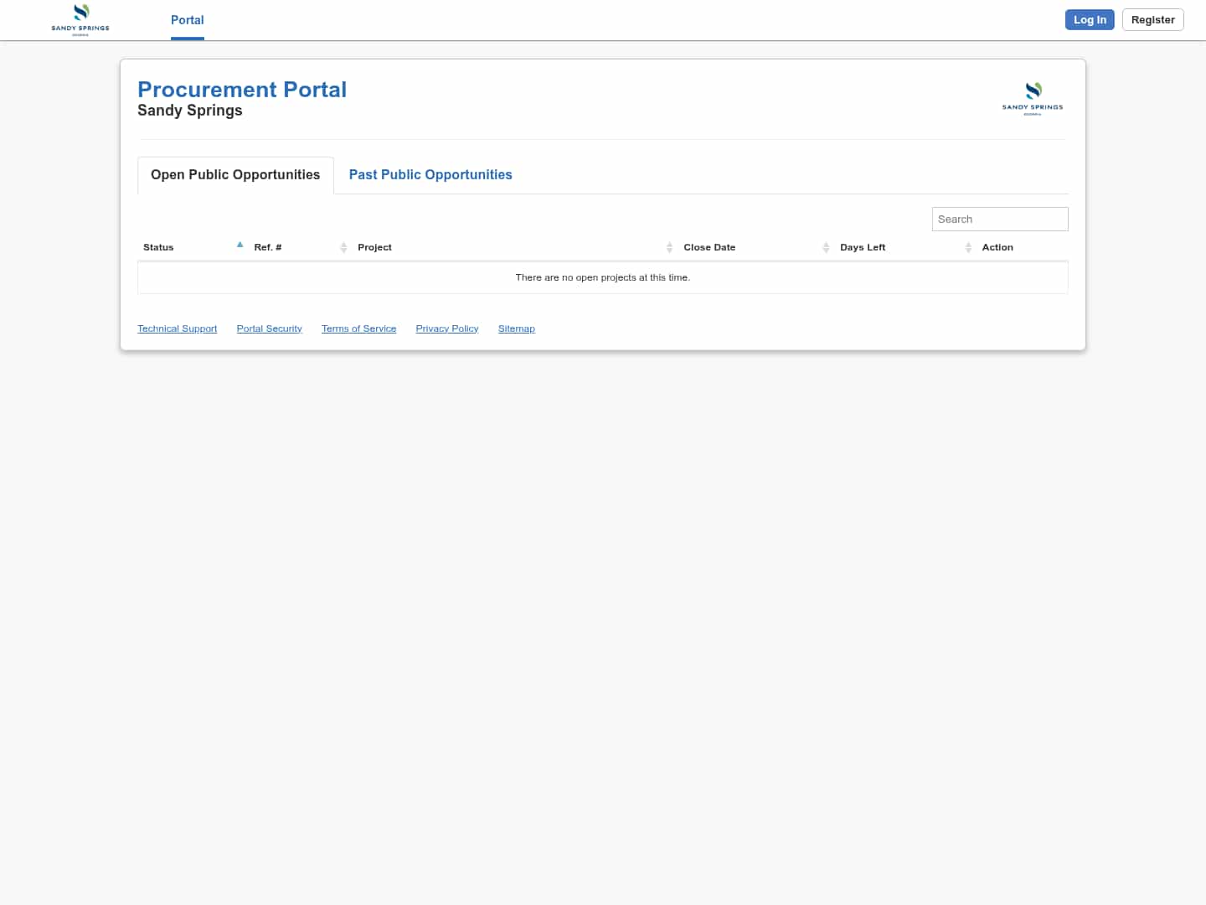Open the Privacy Policy
The height and width of the screenshot is (905, 1206).
coord(446,328)
